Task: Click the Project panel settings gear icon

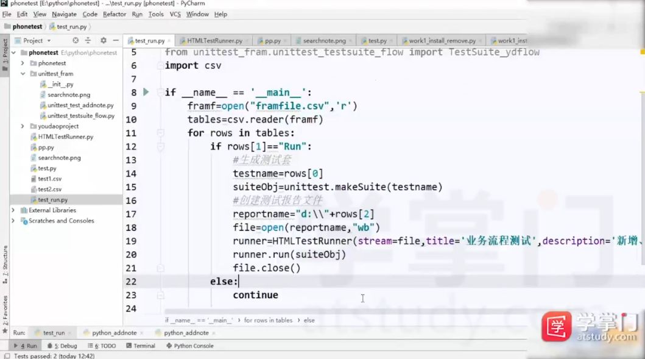Action: [x=103, y=41]
